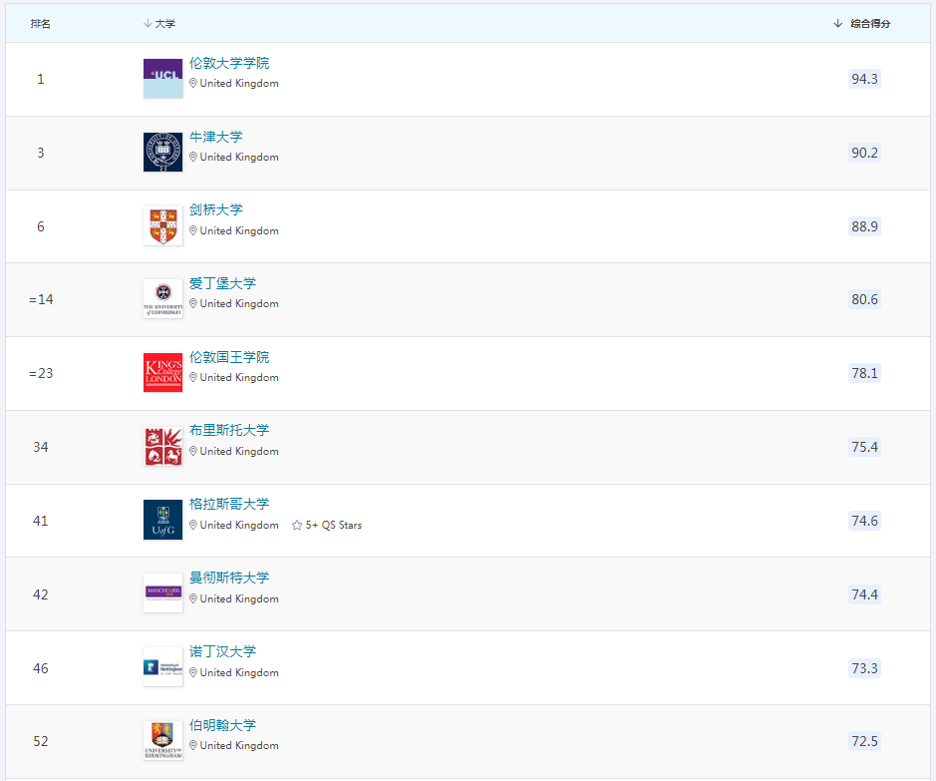The image size is (936, 781).
Task: Click the University of Oxford crest logo
Action: (162, 153)
